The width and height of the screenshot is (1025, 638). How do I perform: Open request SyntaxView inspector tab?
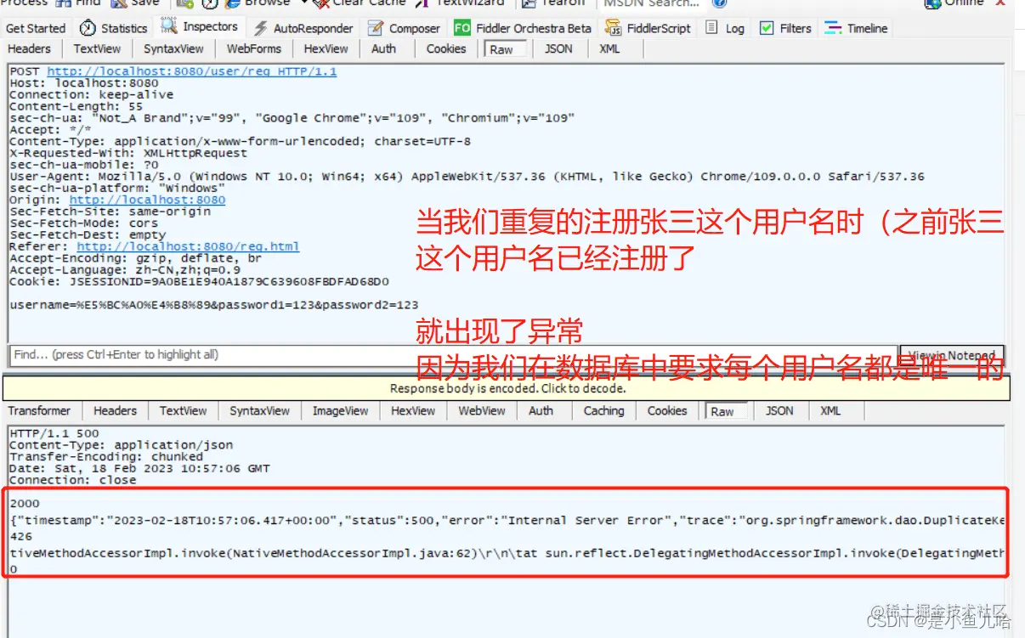[x=173, y=48]
